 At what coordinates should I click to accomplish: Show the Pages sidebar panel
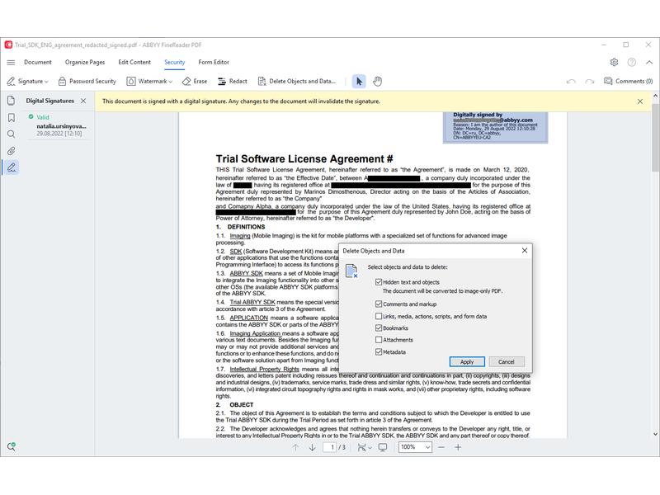click(x=12, y=101)
